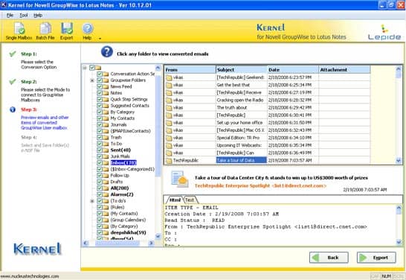Viewport: 406px width, 280px height.
Task: Click the email list scroll up arrow
Action: [x=399, y=69]
